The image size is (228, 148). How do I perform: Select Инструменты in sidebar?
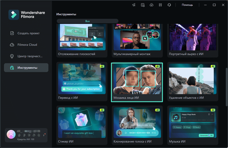pyautogui.click(x=26, y=68)
